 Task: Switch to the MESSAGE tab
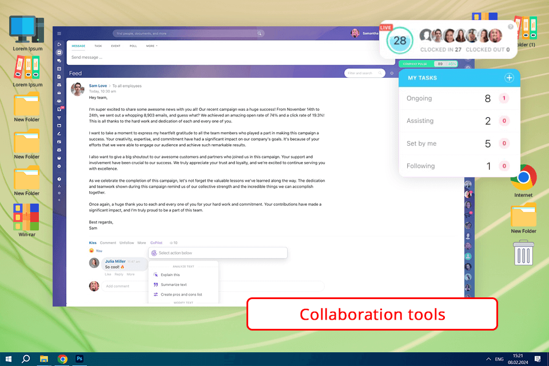[x=78, y=46]
